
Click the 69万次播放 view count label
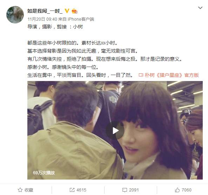click(x=44, y=173)
